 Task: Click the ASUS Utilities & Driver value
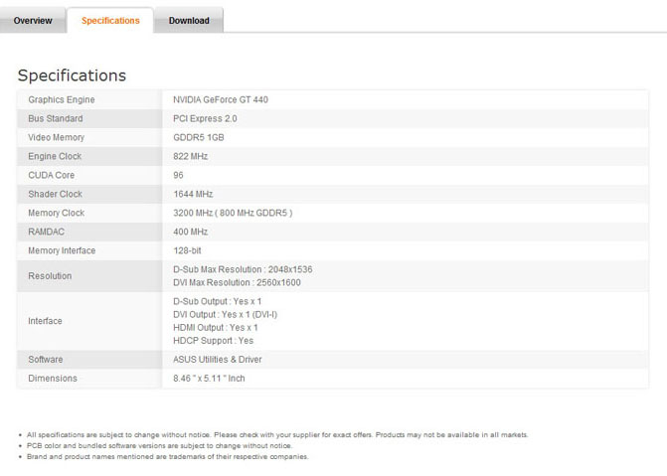218,360
